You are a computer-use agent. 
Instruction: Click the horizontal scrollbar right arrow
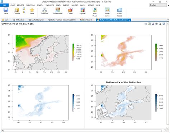coord(165,131)
